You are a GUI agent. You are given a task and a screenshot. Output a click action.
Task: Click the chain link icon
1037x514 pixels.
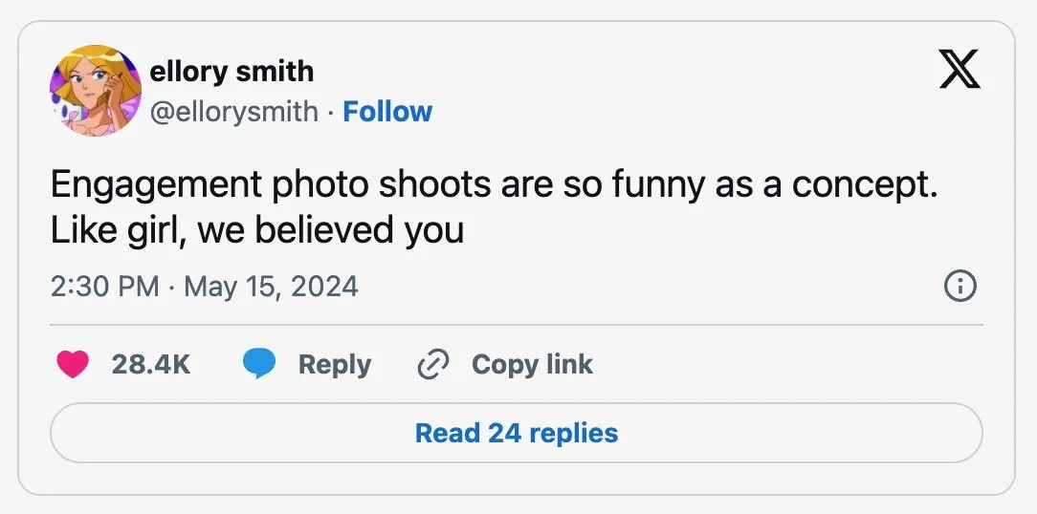tap(433, 364)
